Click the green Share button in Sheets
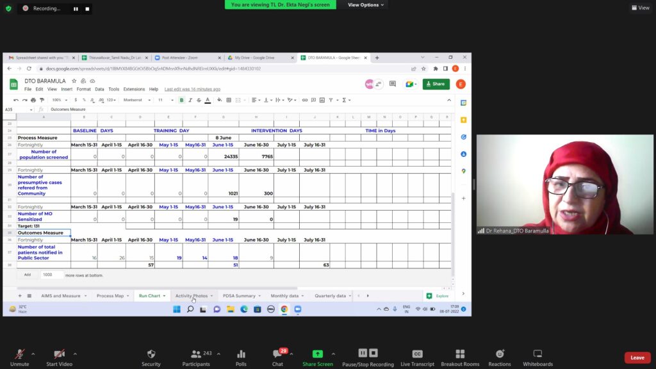 coord(436,84)
